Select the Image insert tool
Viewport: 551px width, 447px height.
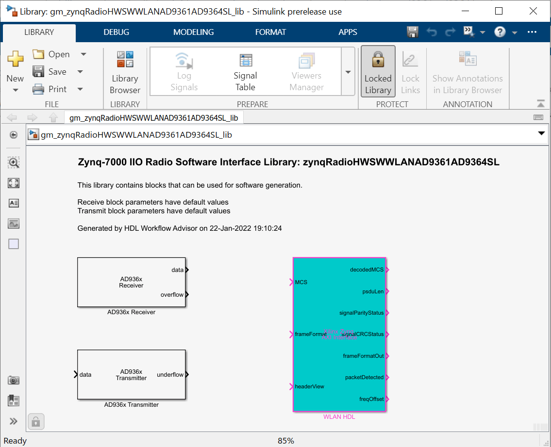[14, 223]
